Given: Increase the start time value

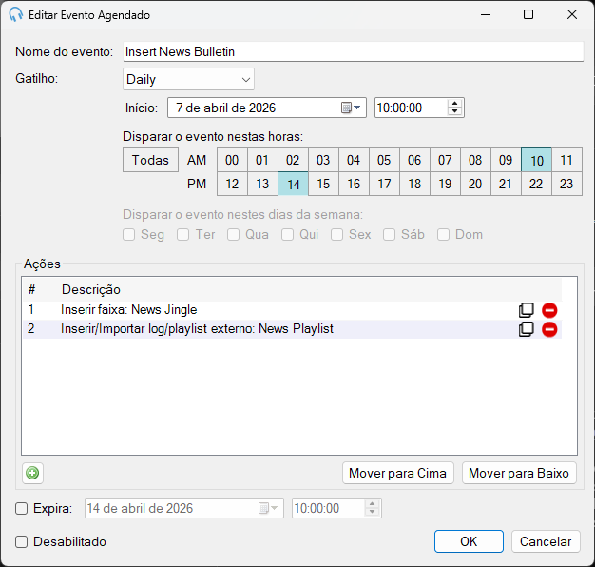Looking at the screenshot, I should [x=454, y=104].
